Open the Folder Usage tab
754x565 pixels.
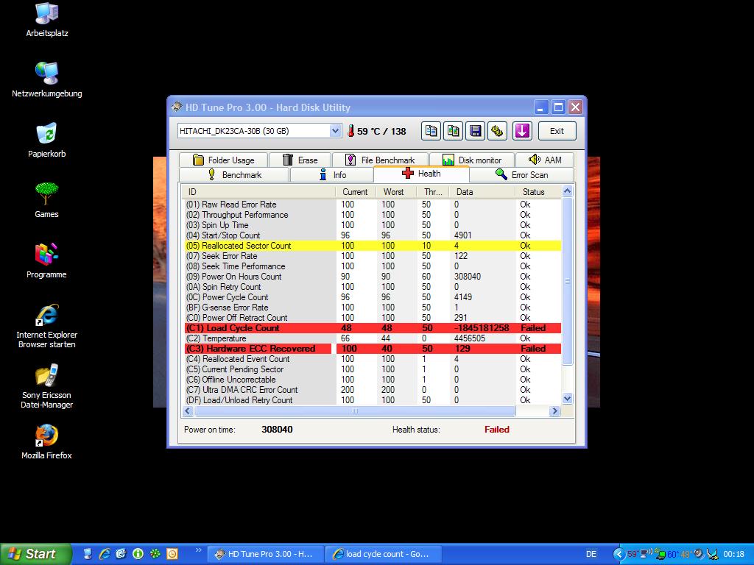tap(224, 160)
